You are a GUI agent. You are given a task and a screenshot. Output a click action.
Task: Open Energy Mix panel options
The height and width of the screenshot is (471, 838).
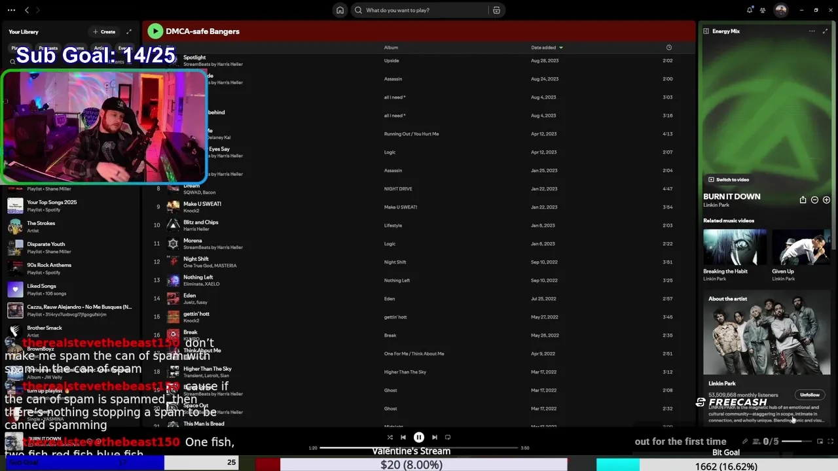click(x=812, y=31)
